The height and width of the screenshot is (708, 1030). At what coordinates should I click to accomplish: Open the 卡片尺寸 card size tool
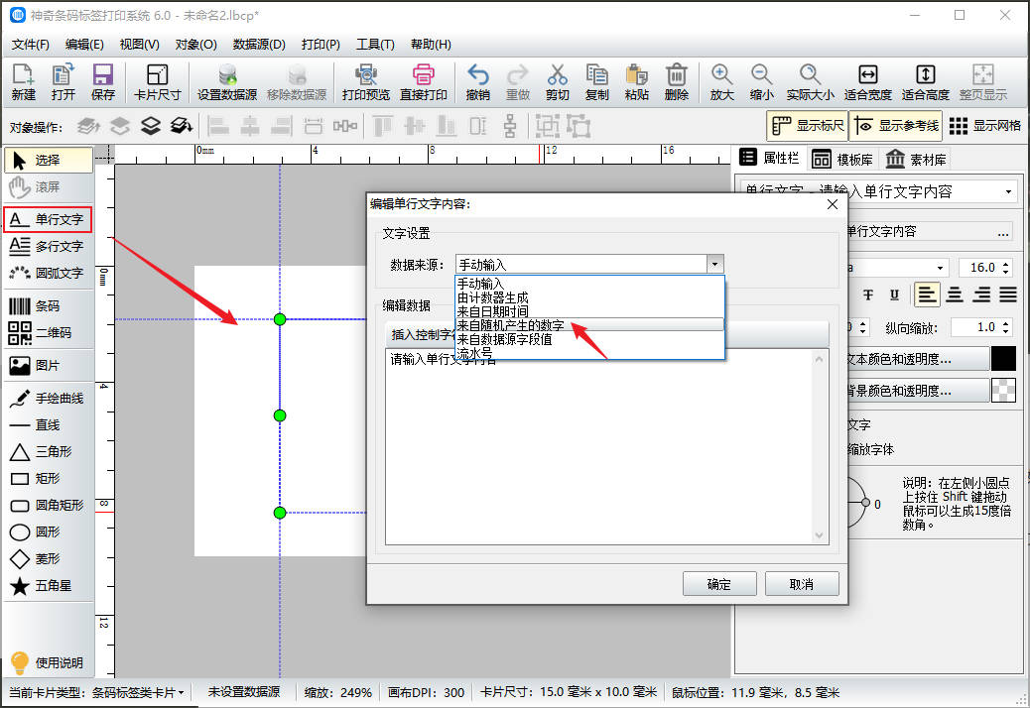click(157, 82)
